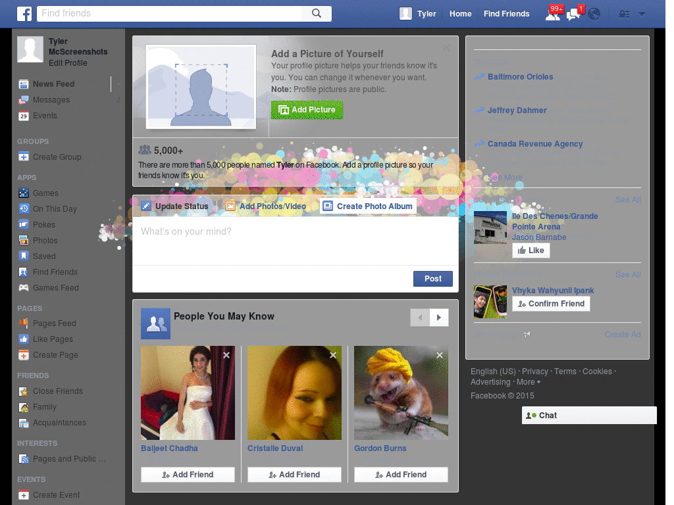Image resolution: width=674 pixels, height=505 pixels.
Task: Show previous People You May Know
Action: click(x=420, y=318)
